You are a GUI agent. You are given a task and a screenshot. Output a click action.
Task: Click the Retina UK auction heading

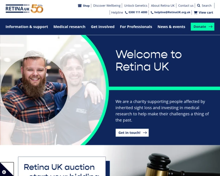(59, 167)
